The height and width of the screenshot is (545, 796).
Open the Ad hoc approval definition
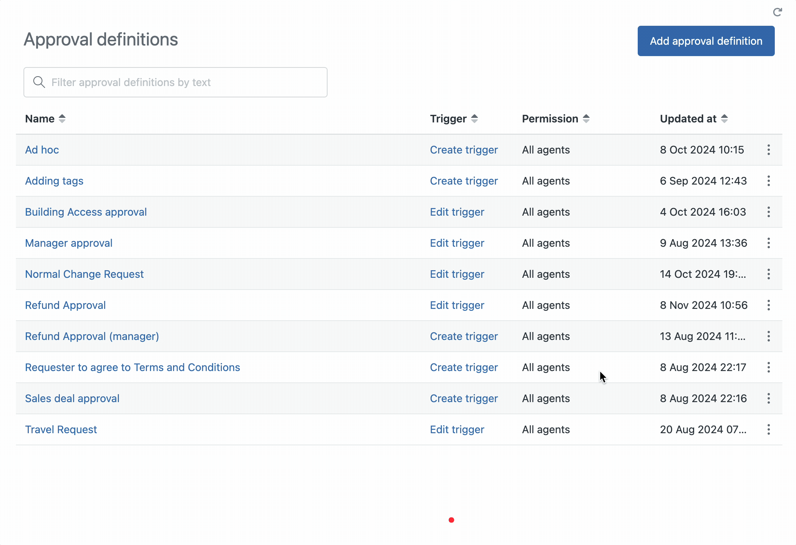click(42, 150)
